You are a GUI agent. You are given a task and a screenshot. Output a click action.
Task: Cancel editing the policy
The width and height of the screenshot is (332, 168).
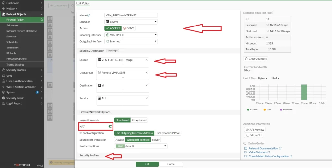(x=171, y=164)
